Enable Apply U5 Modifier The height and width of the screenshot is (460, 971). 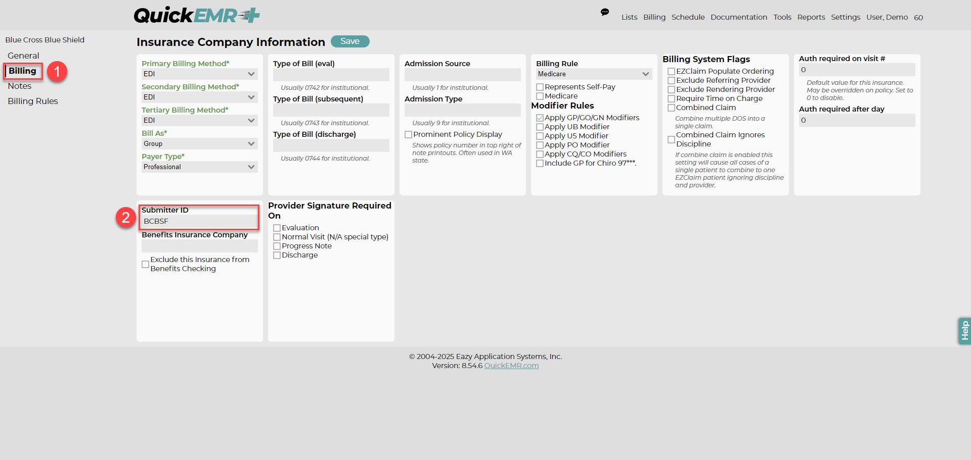(540, 136)
